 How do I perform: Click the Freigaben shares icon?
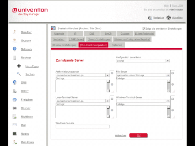point(15,100)
